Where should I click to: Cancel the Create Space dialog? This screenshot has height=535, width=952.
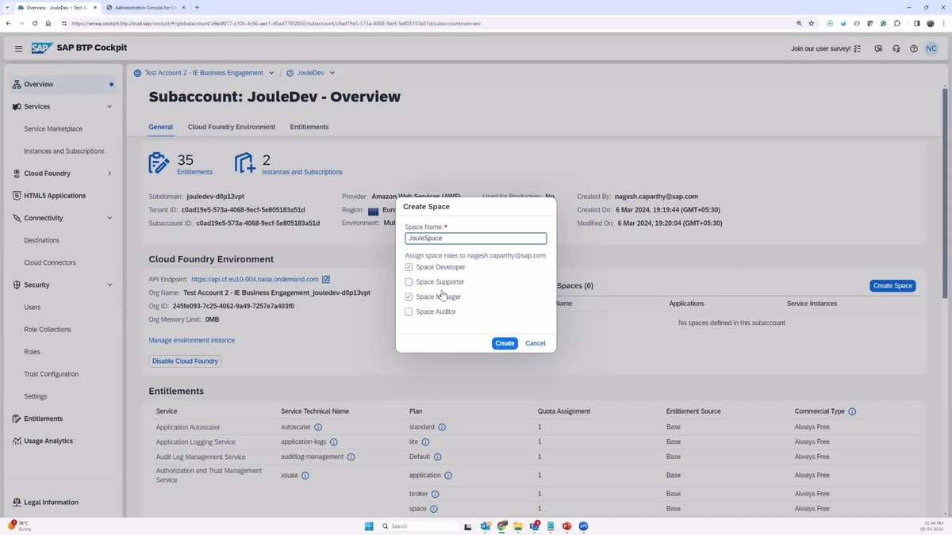(535, 343)
